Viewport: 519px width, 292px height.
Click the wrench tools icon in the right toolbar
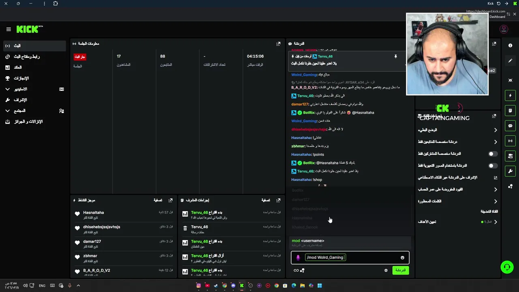(510, 171)
